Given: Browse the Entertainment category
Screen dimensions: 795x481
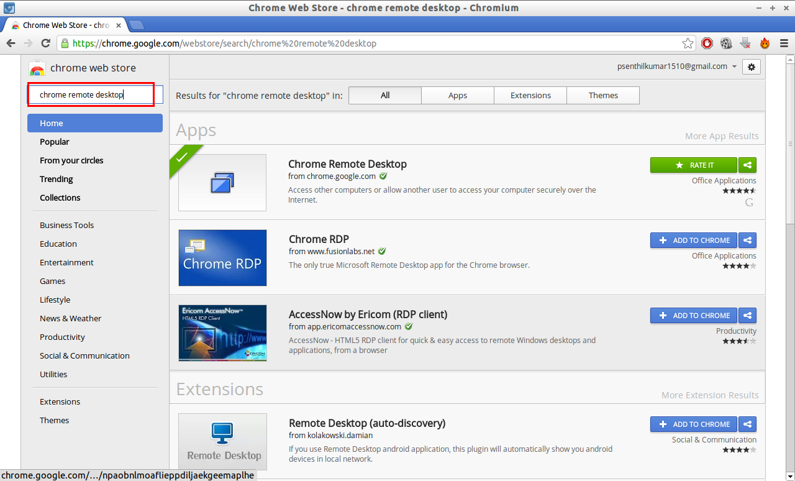Looking at the screenshot, I should [67, 262].
